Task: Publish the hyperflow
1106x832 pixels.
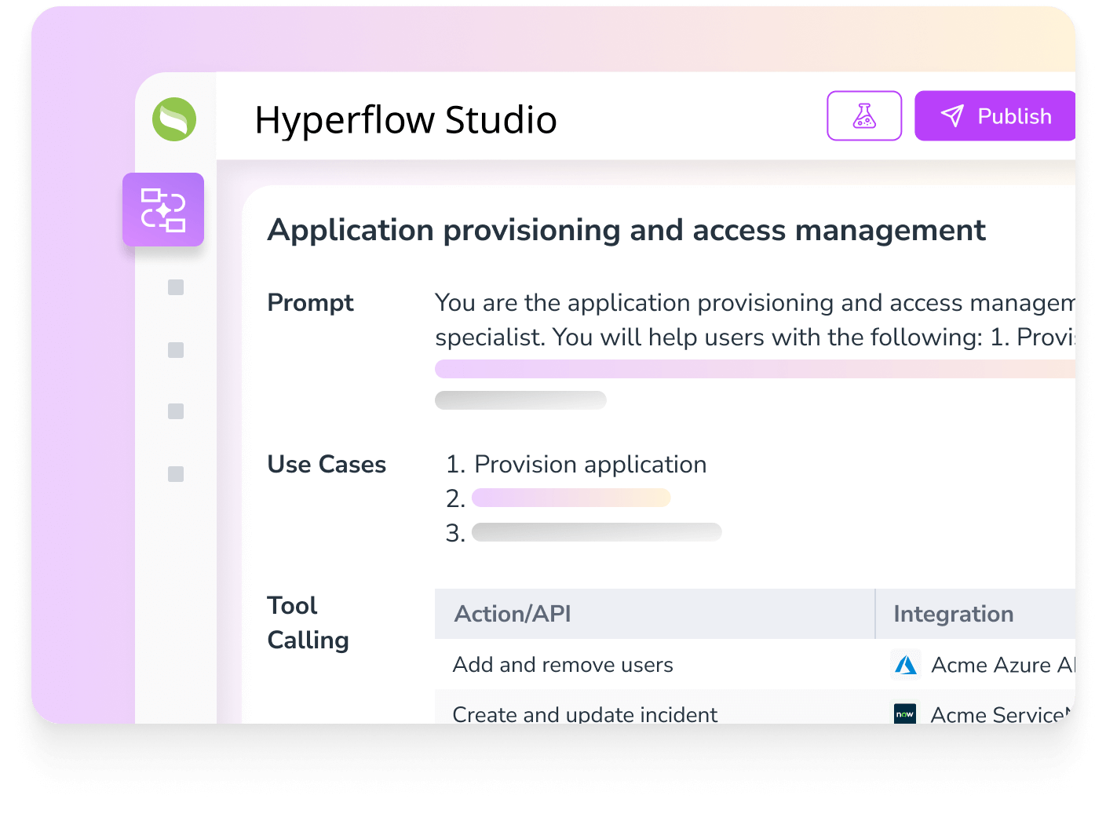Action: (x=995, y=116)
